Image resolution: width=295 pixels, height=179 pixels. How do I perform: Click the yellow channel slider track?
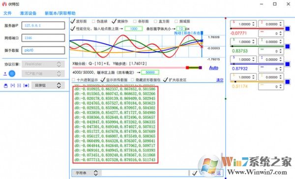tap(257, 82)
